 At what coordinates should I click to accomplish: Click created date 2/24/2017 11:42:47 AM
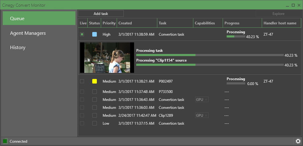(137, 116)
